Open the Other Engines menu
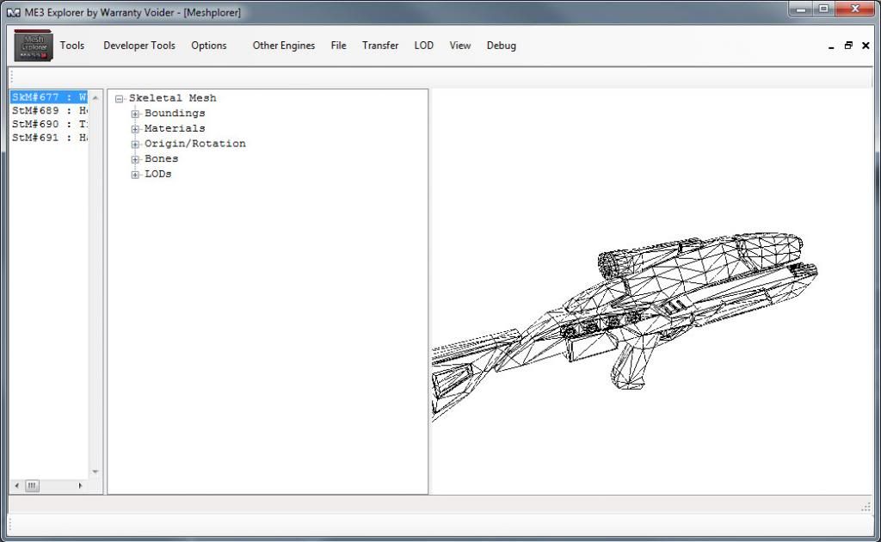 (x=284, y=46)
